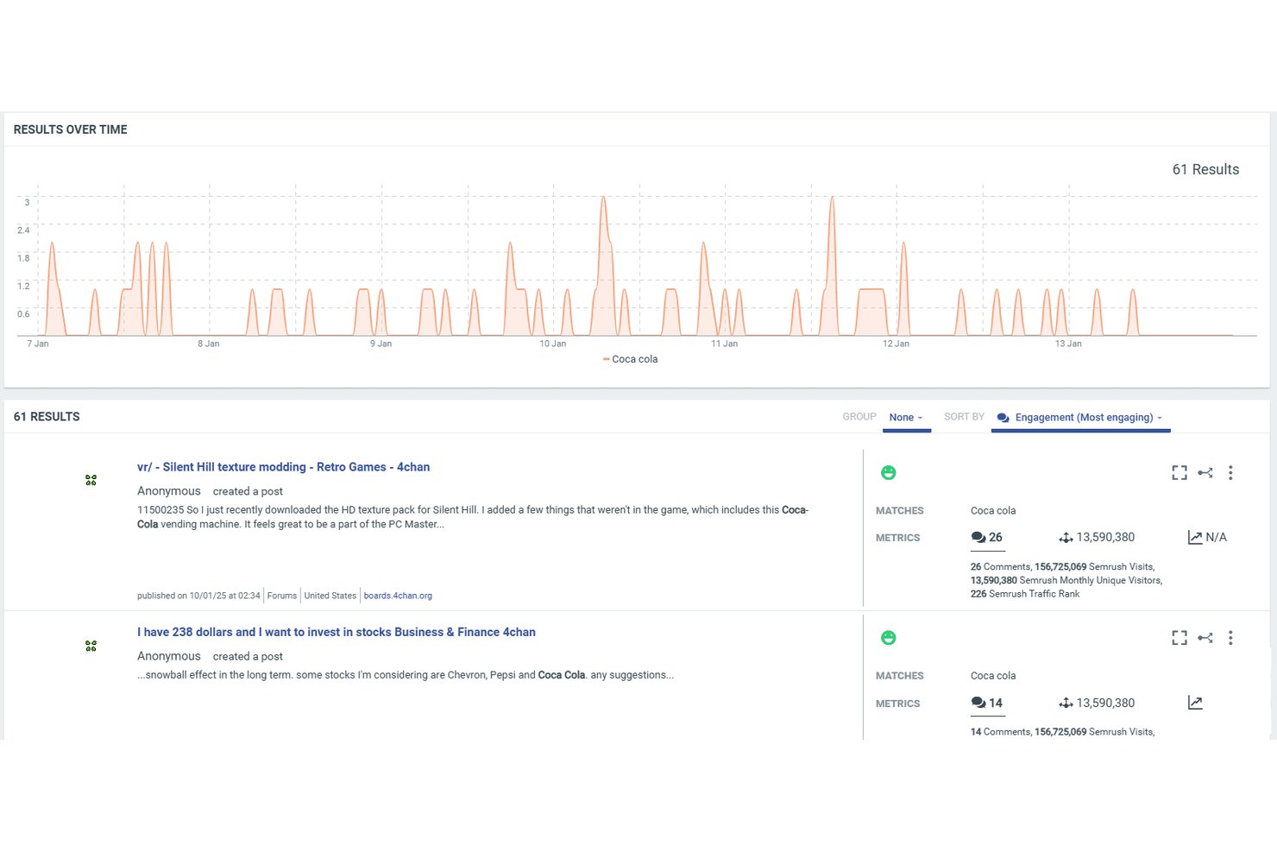
Task: Click the 11 Jan axis label
Action: (x=725, y=344)
